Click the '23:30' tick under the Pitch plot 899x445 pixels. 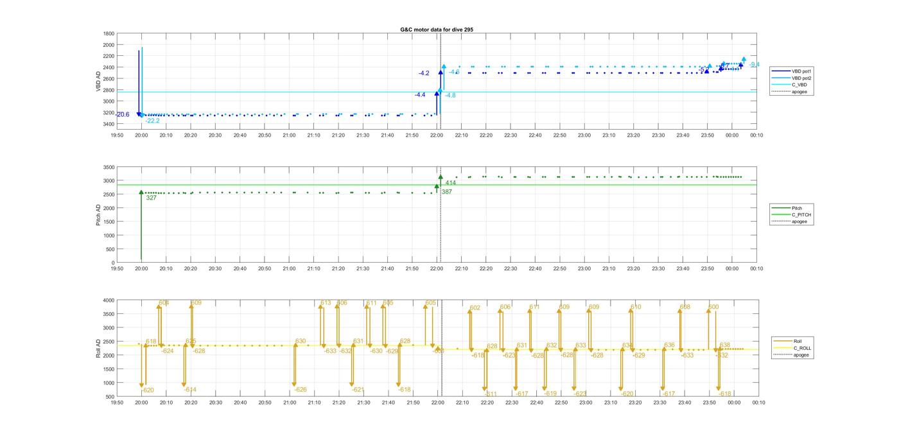click(658, 269)
